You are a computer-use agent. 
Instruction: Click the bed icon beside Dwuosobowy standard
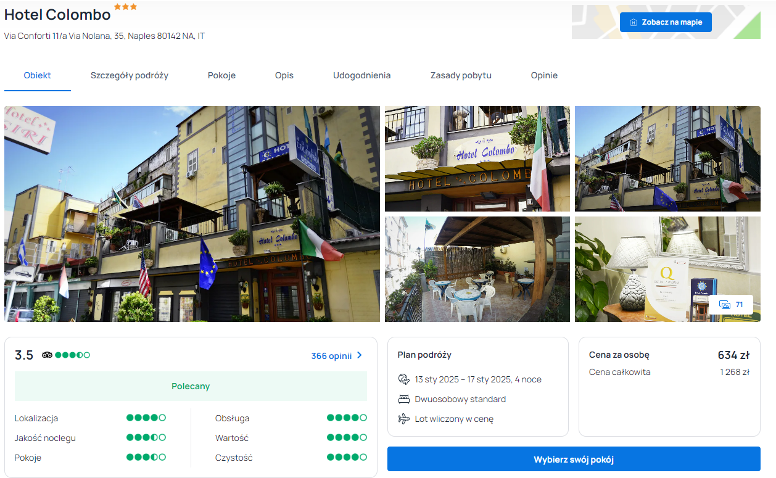404,399
